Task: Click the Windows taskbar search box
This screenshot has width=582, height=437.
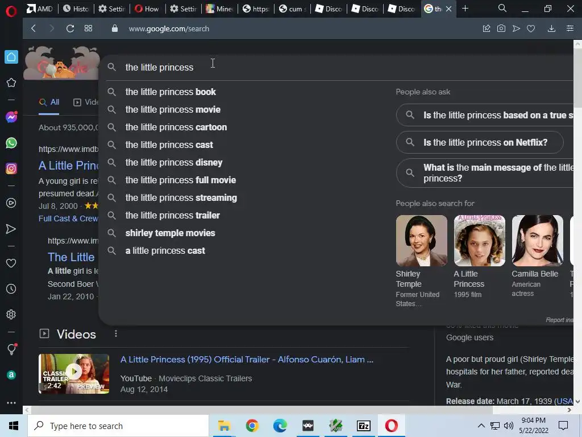Action: (118, 426)
